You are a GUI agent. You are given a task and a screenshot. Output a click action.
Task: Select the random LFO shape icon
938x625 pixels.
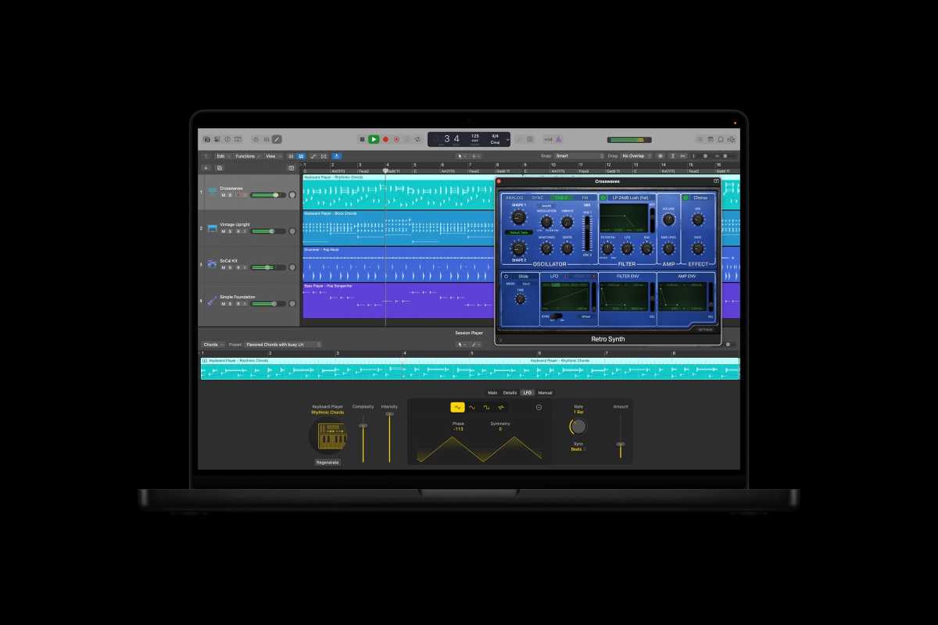[501, 407]
